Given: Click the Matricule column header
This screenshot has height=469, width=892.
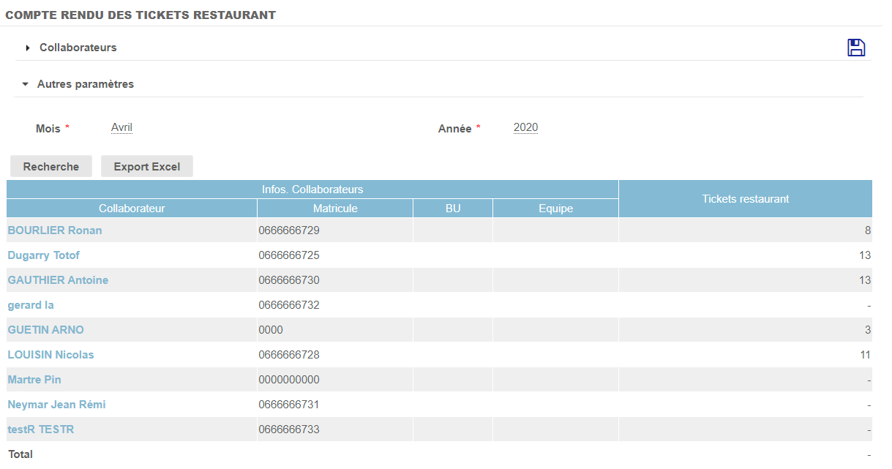Looking at the screenshot, I should (335, 209).
